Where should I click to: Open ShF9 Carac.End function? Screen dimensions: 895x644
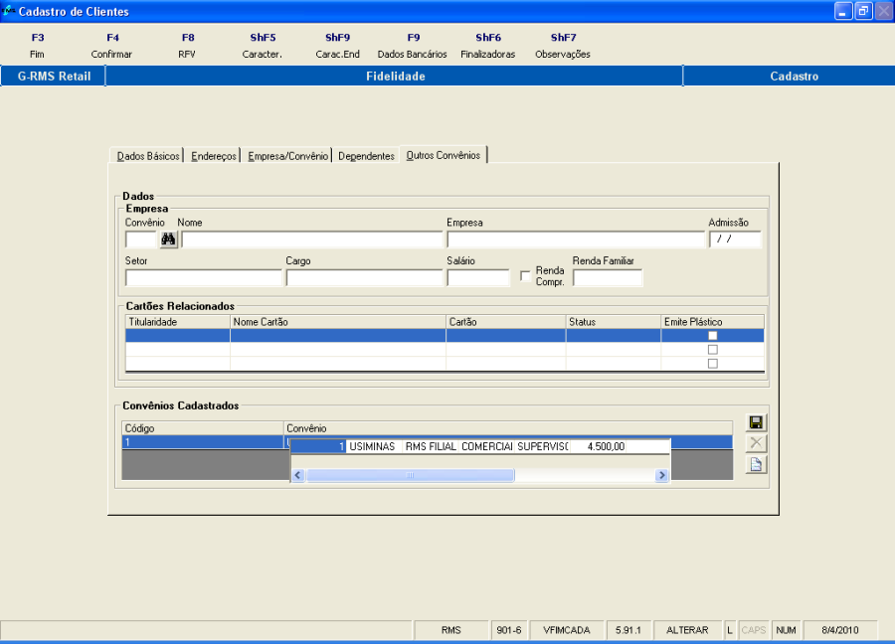click(x=337, y=46)
